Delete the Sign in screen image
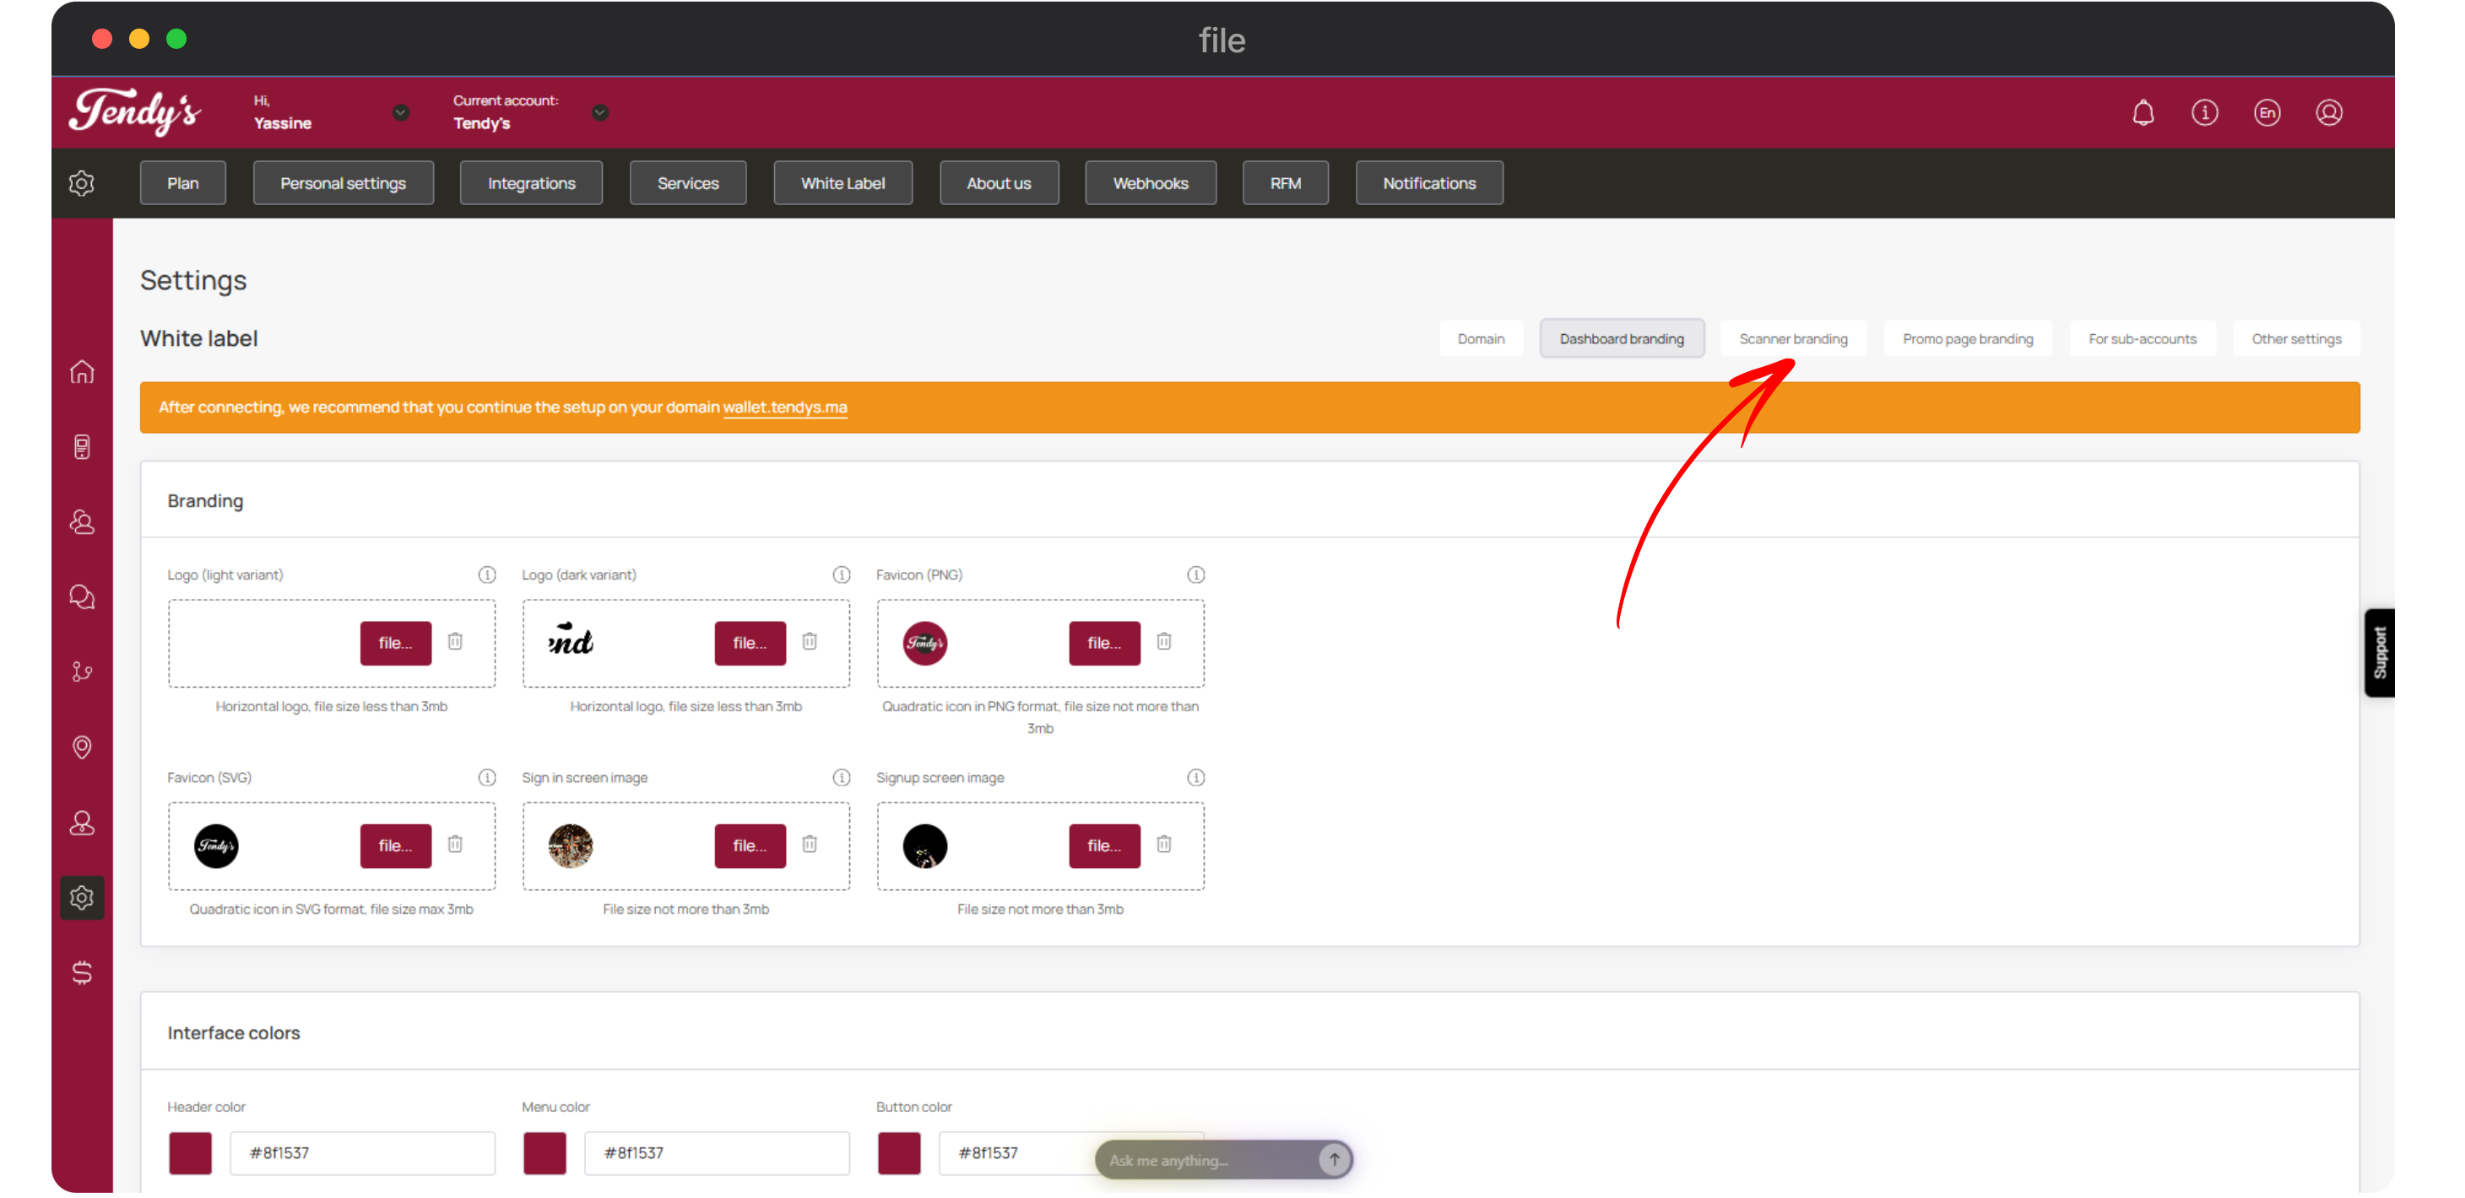This screenshot has height=1198, width=2465. coord(810,845)
